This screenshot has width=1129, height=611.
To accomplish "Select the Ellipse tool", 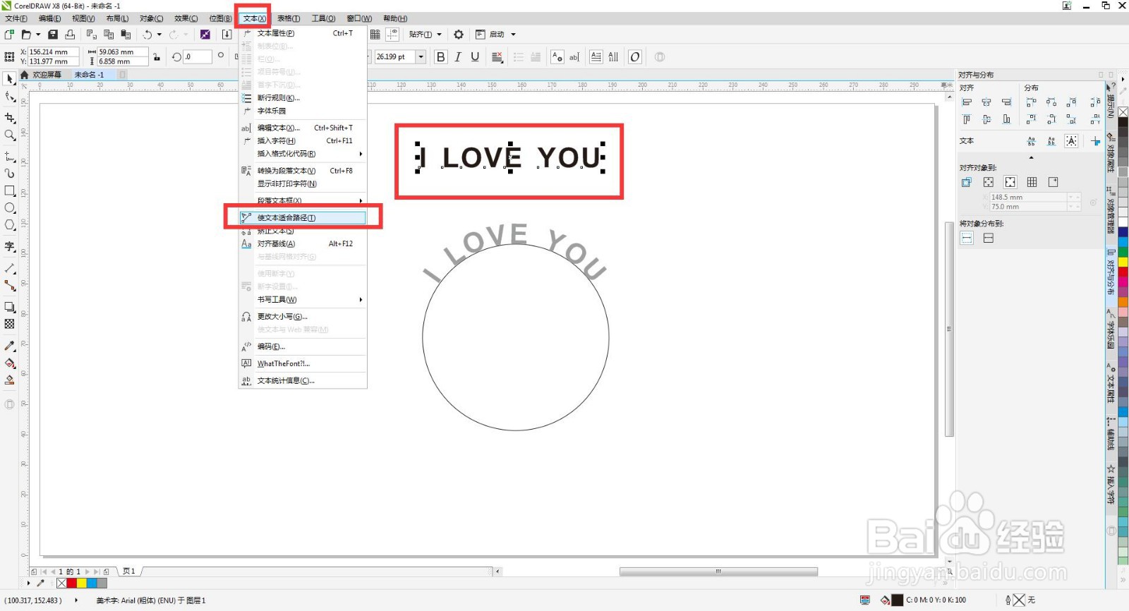I will (10, 207).
